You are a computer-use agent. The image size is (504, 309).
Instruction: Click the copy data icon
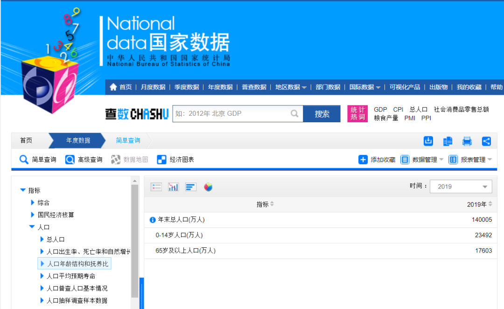448,141
